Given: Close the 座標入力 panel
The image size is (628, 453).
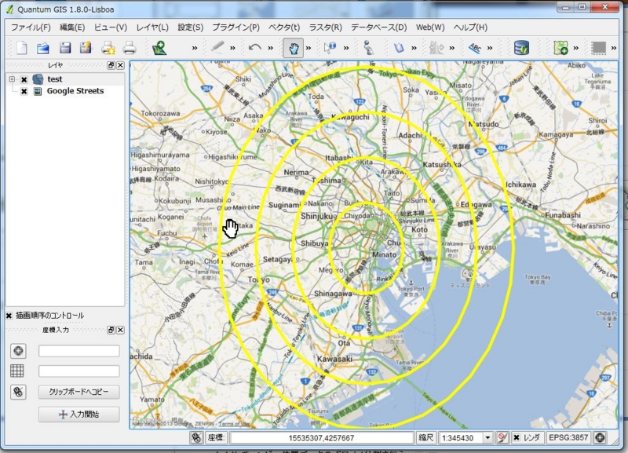Looking at the screenshot, I should pyautogui.click(x=120, y=330).
